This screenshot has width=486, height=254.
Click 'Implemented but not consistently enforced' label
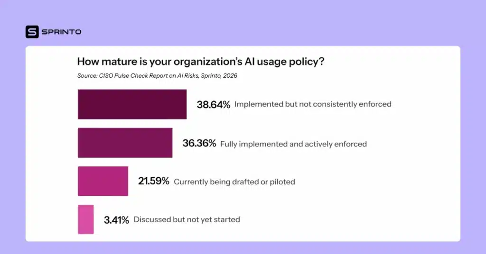click(x=313, y=104)
